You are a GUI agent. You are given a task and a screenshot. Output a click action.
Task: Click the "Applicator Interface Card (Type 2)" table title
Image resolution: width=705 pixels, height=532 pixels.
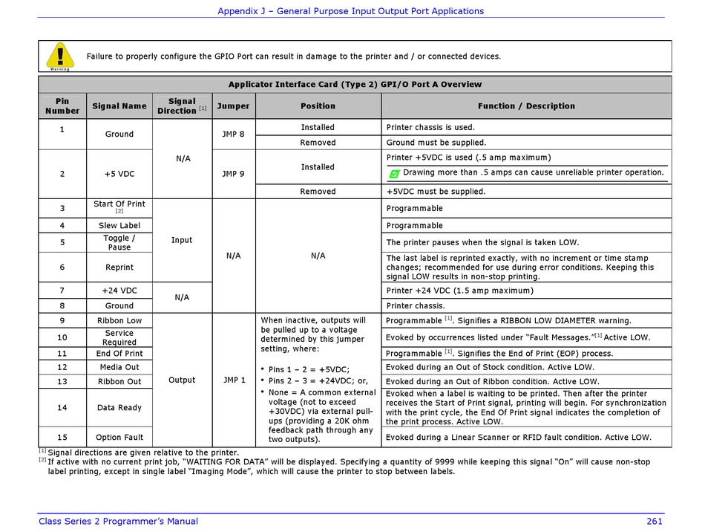tap(355, 85)
